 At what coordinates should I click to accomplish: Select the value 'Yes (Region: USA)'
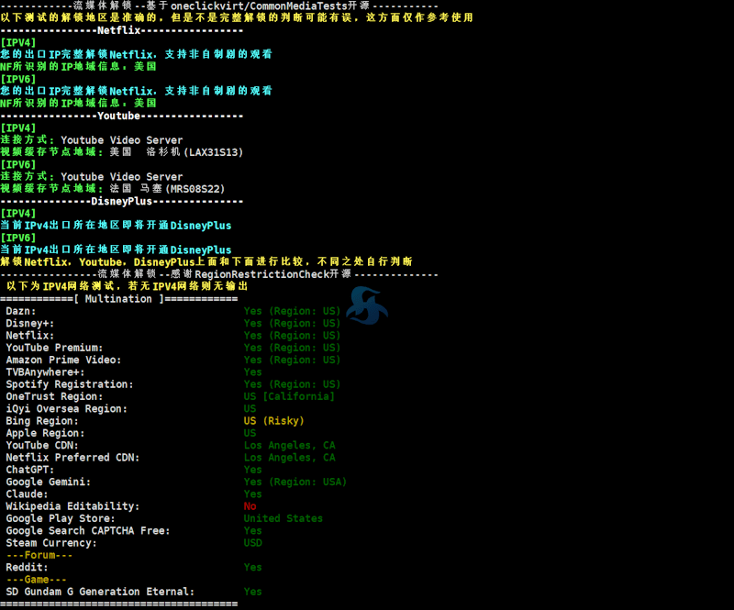[x=295, y=482]
